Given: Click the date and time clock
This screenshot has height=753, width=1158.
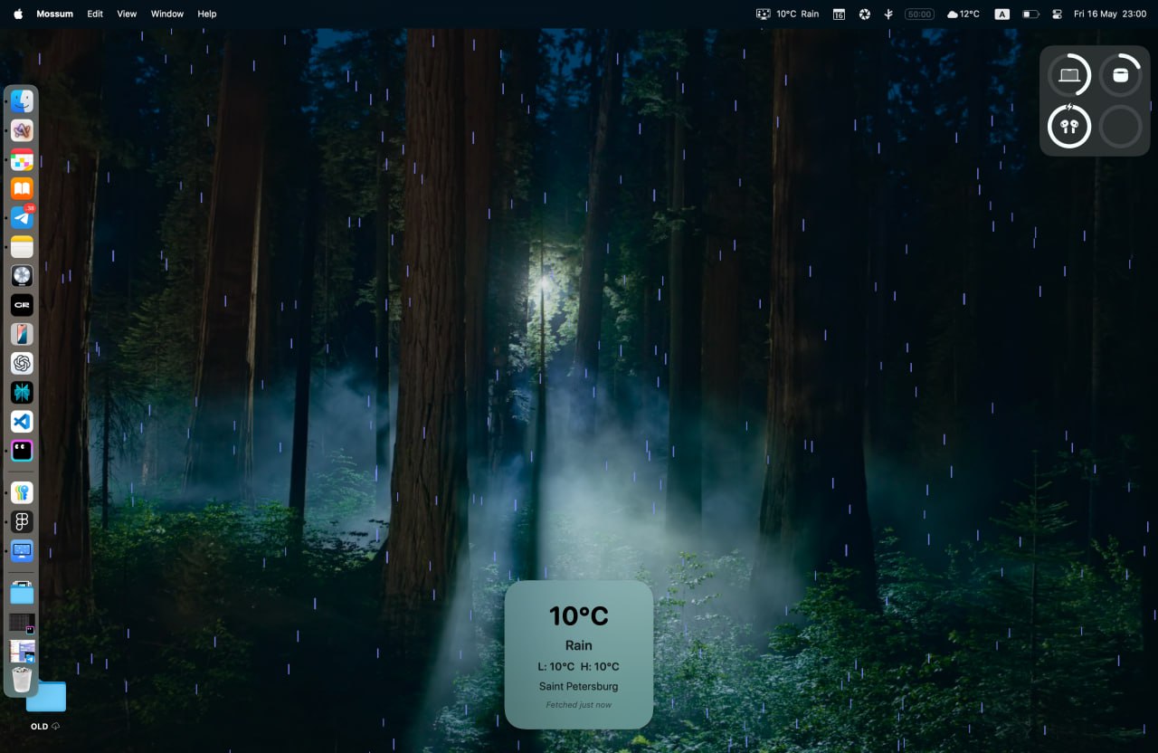Looking at the screenshot, I should (x=1109, y=14).
